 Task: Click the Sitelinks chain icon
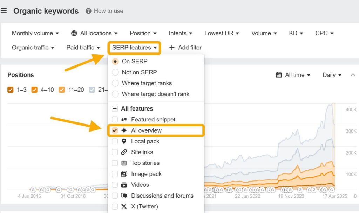tap(124, 152)
